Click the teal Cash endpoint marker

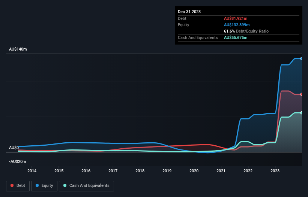coord(302,113)
